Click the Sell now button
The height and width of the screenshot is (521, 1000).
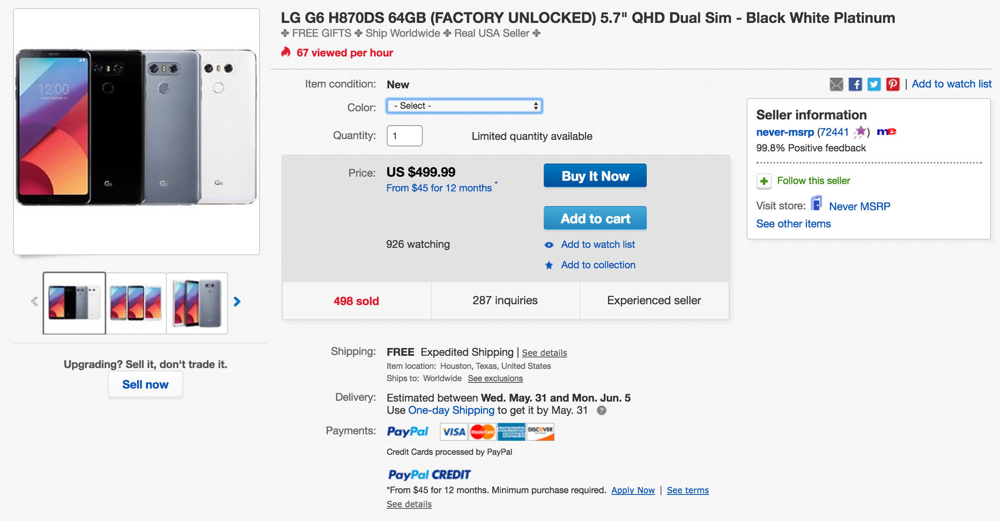(145, 385)
